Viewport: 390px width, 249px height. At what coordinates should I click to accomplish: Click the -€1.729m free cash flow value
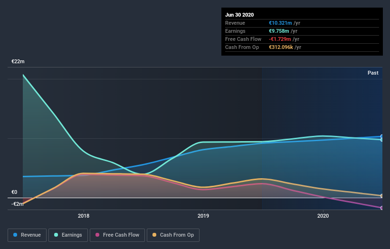click(x=280, y=39)
